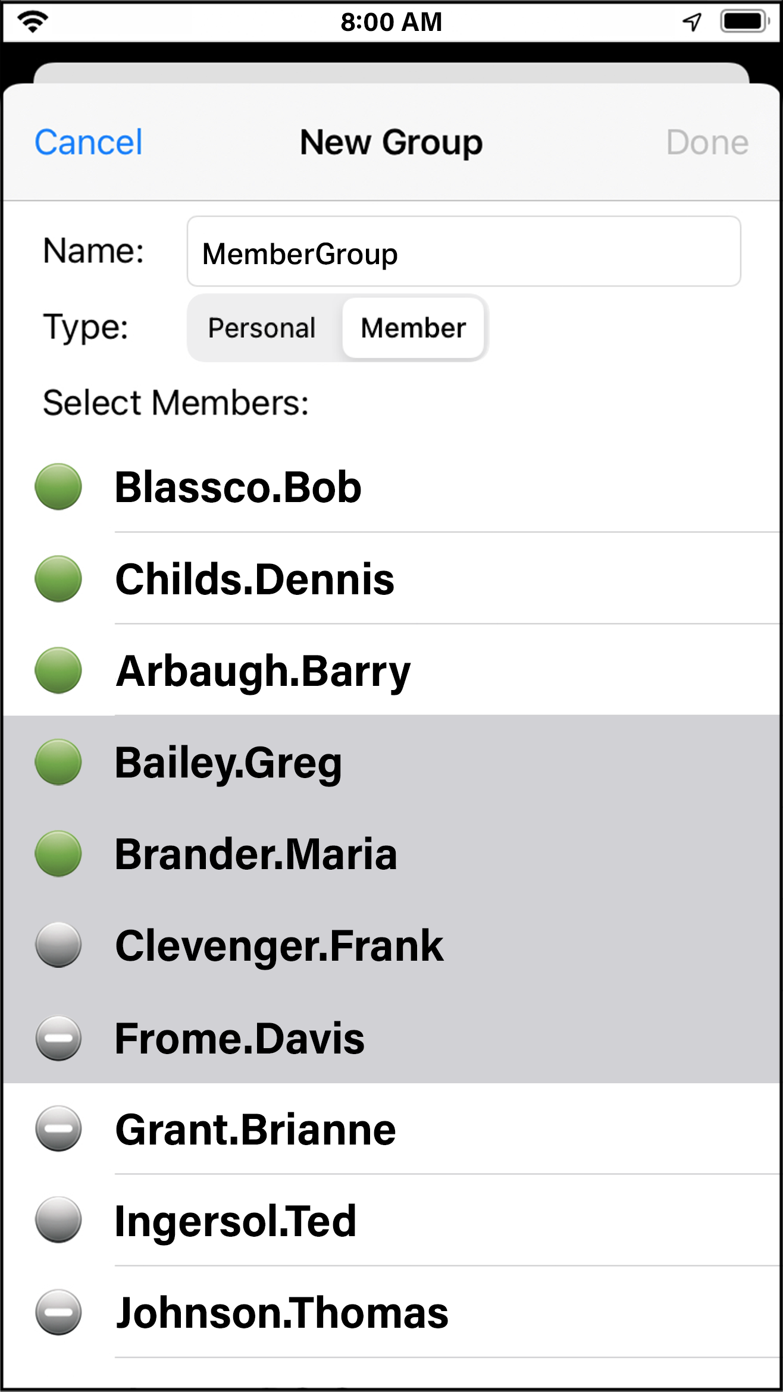Click the green presence dot for Childs.Dennis
783x1392 pixels.
(58, 579)
